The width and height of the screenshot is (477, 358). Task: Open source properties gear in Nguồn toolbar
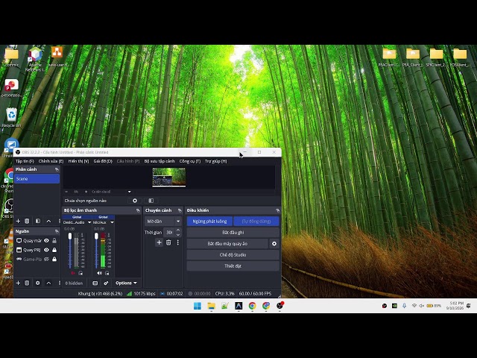coord(38,283)
